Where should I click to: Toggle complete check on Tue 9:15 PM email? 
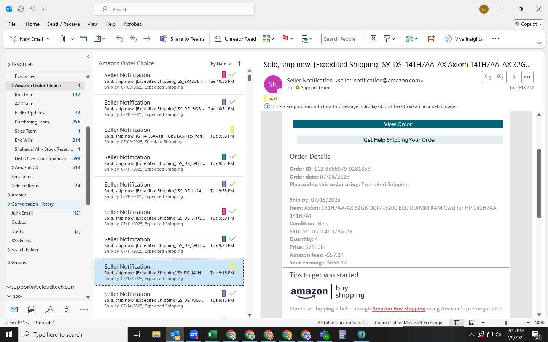233,293
